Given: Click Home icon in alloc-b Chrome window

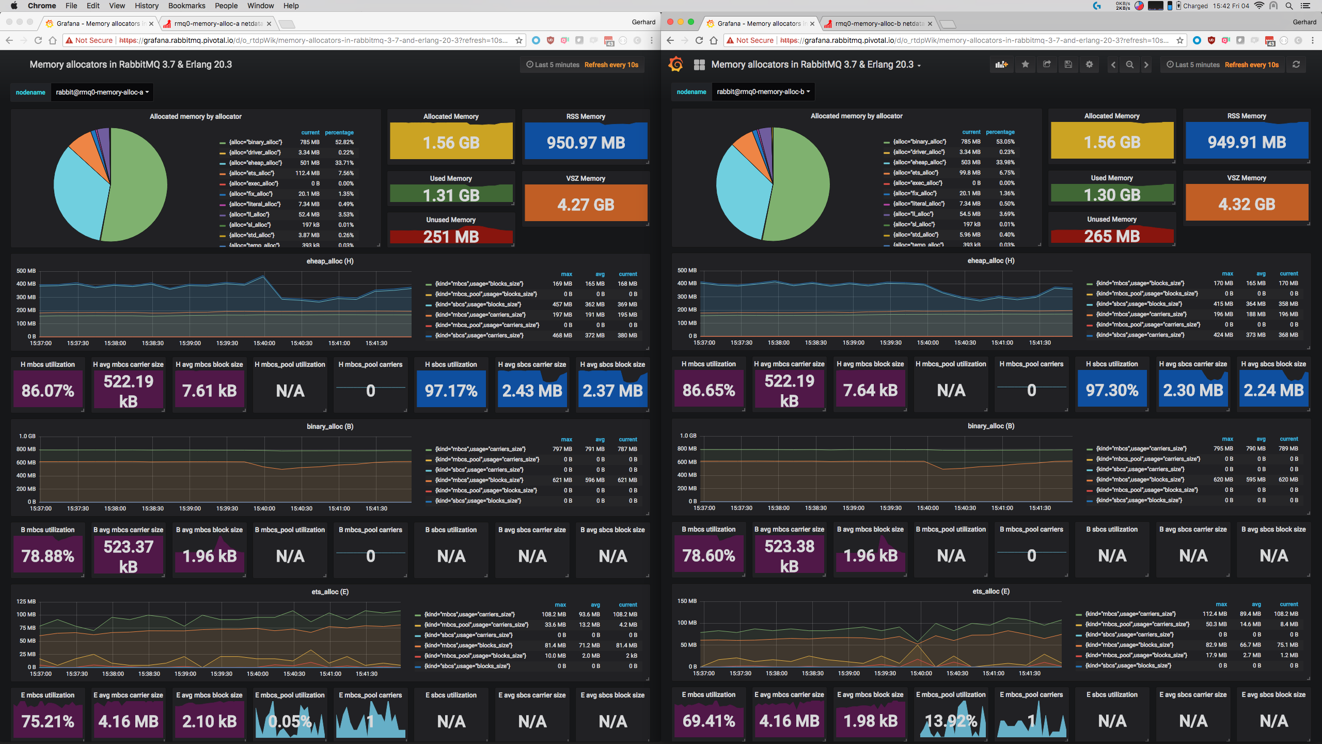Looking at the screenshot, I should (714, 40).
